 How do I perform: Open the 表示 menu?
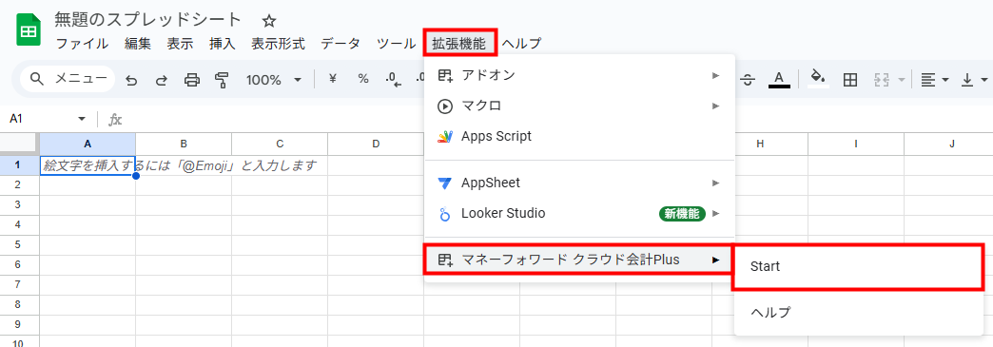[x=180, y=44]
